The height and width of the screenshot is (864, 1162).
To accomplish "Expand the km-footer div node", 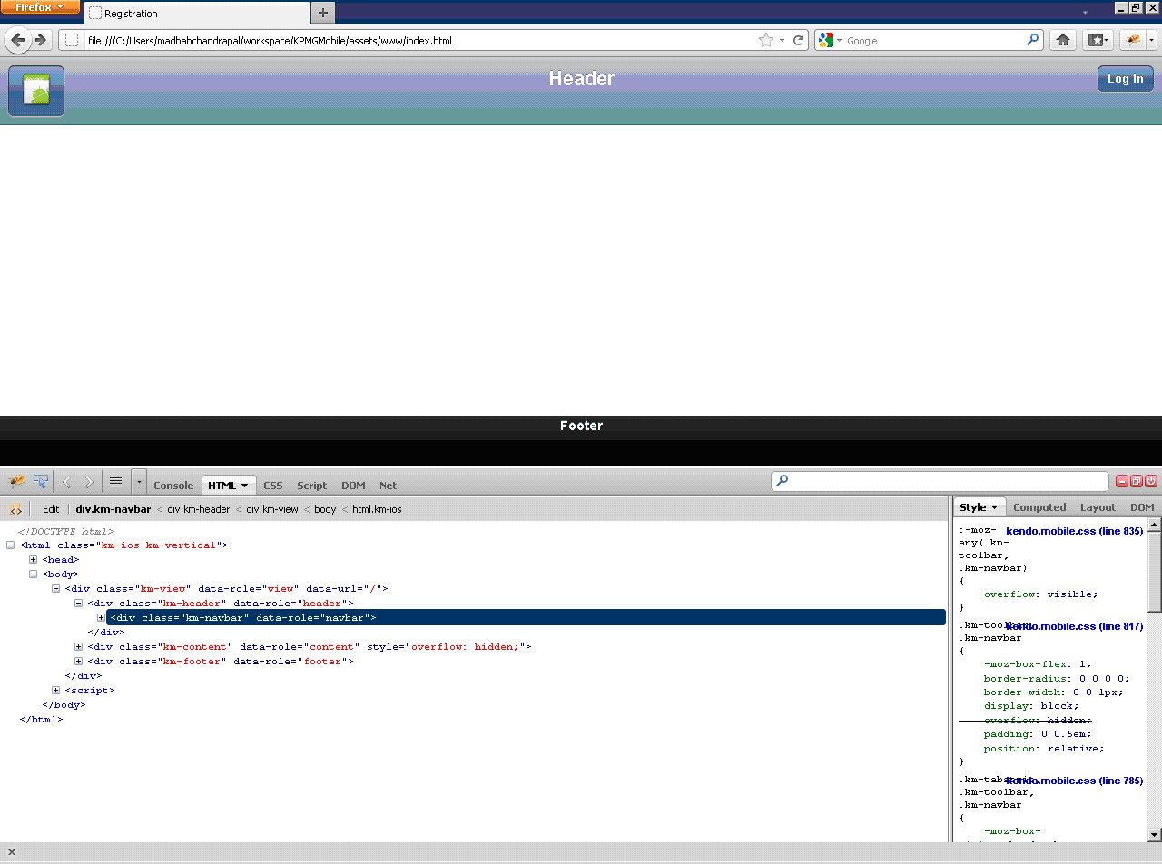I will [x=79, y=662].
